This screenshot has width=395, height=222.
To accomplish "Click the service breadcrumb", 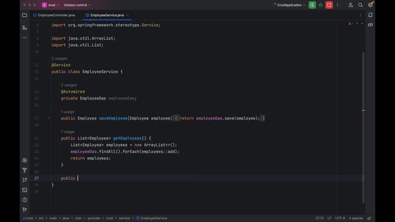I will pyautogui.click(x=125, y=218).
